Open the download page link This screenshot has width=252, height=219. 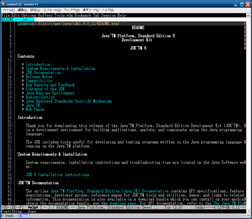pos(123,203)
